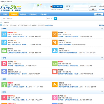Open the 用户名 login type dropdown

click(69, 6)
